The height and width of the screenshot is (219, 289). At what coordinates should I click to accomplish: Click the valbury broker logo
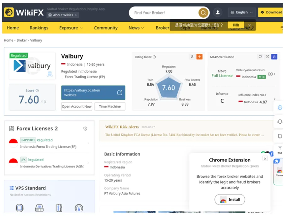pyautogui.click(x=32, y=66)
